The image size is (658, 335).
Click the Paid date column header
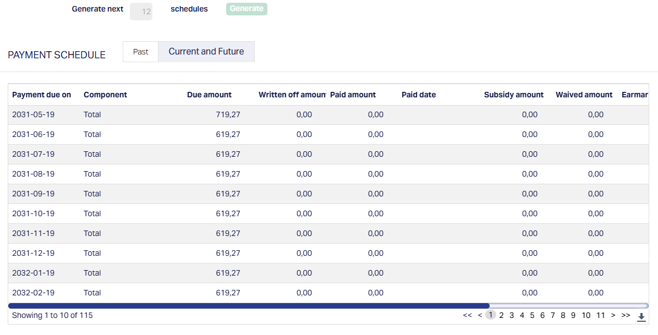[x=418, y=95]
